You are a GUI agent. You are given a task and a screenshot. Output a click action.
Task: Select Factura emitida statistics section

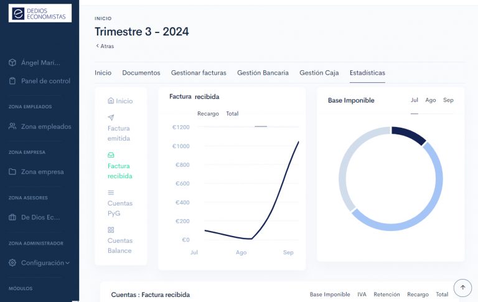tap(119, 133)
